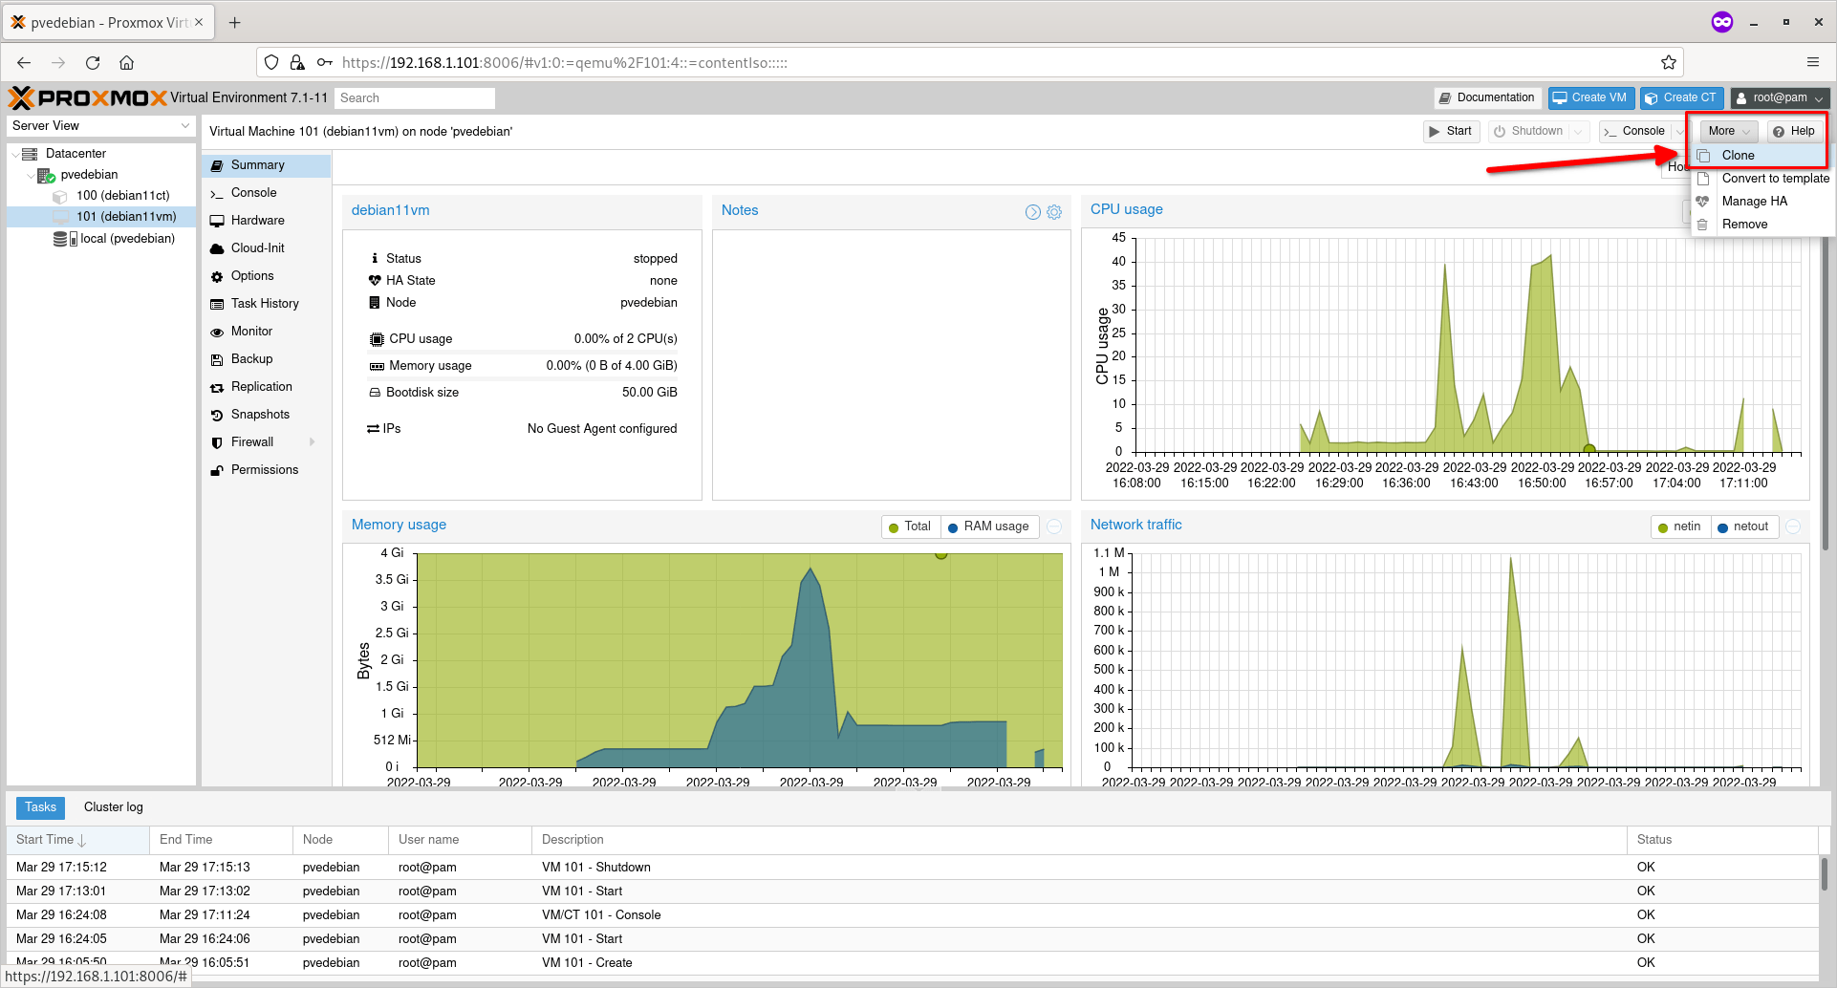Image resolution: width=1837 pixels, height=988 pixels.
Task: Go to browser home page
Action: [126, 63]
